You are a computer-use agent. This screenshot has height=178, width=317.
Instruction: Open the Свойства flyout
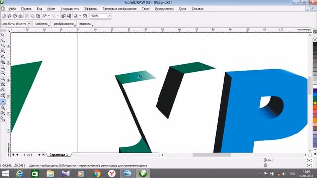(x=42, y=24)
